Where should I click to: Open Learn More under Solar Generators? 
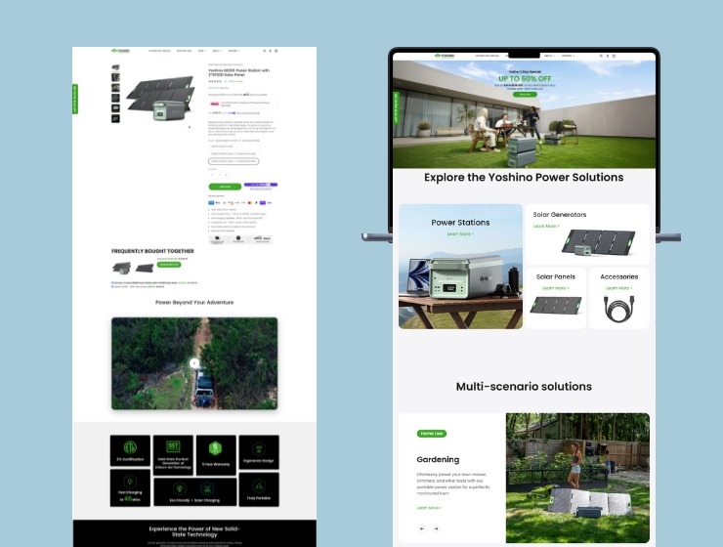point(546,226)
